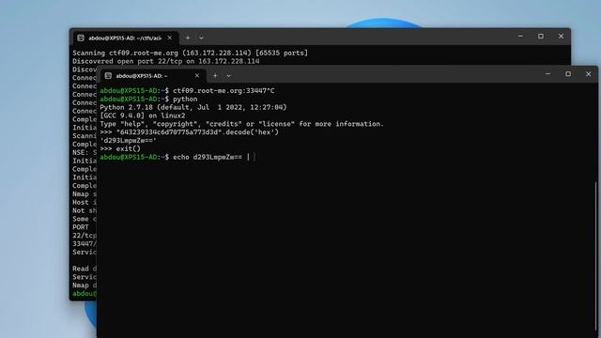Select the front terminal tab abdou@XPS15-AD: ~

153,76
